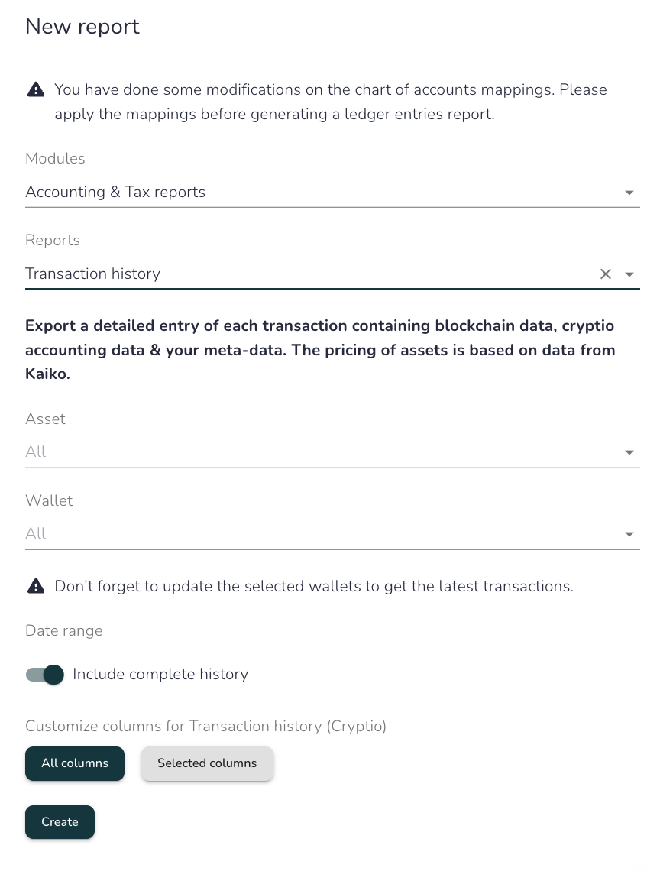Click the Wallet field showing All
This screenshot has height=871, width=660.
332,534
